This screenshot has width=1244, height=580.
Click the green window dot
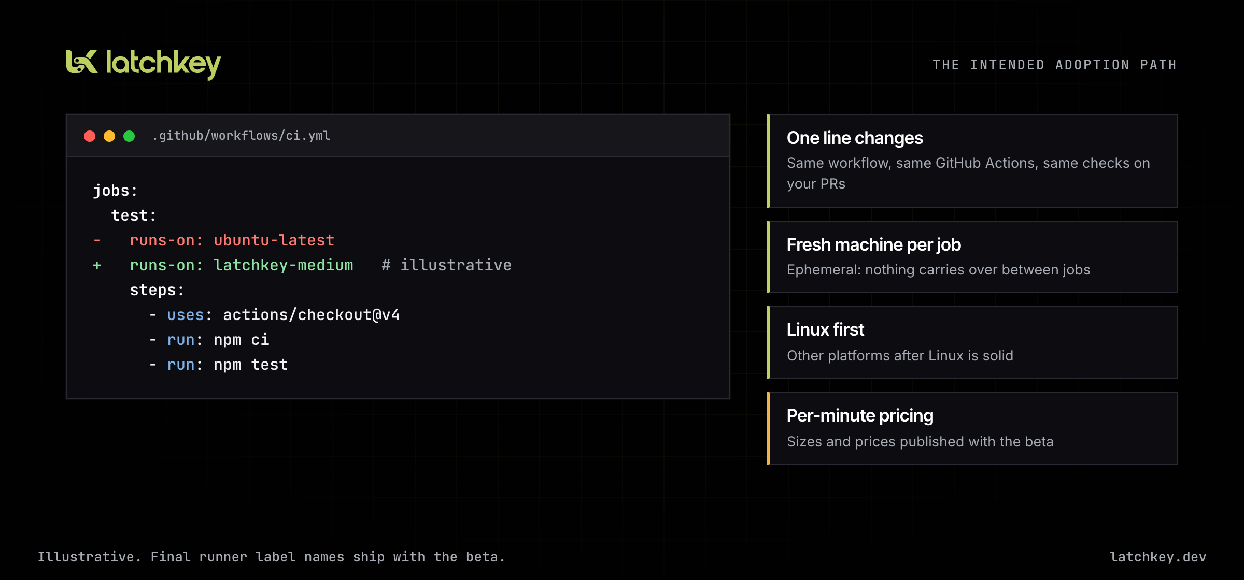click(x=129, y=136)
